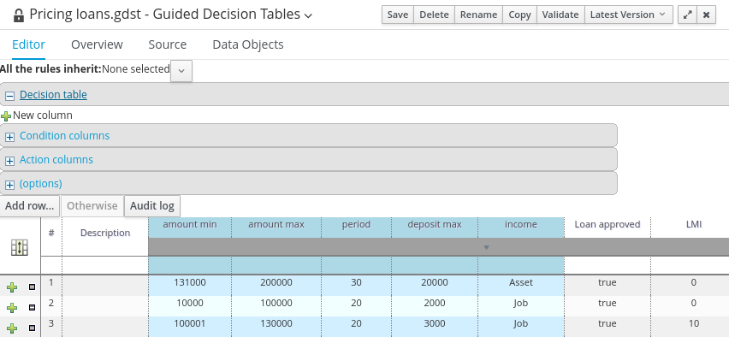This screenshot has height=337, width=729.
Task: Expand the (options) section
Action: click(9, 185)
